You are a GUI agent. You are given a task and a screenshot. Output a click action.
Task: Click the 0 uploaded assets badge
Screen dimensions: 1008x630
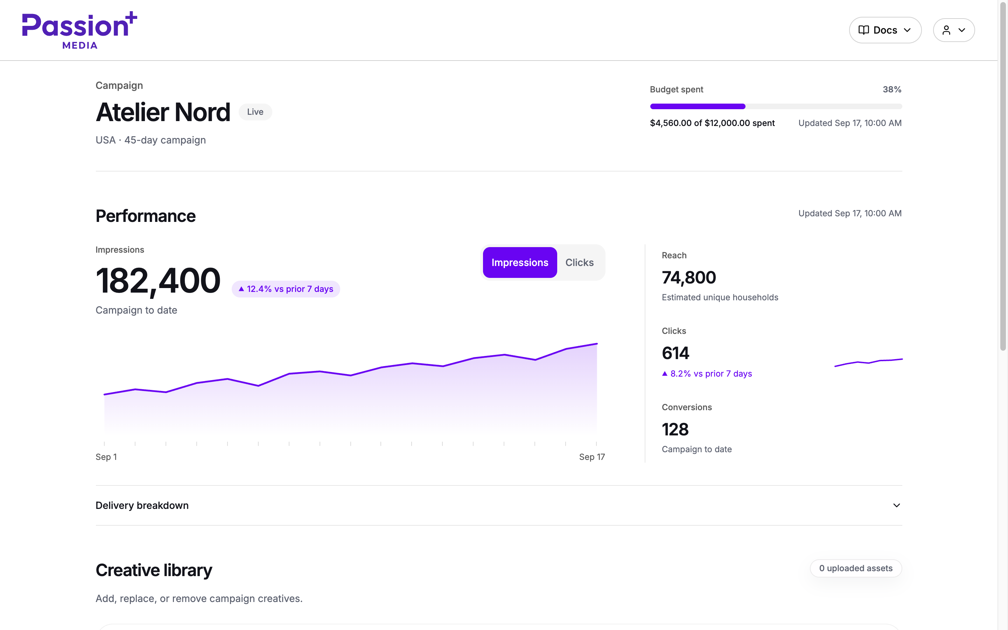(856, 568)
